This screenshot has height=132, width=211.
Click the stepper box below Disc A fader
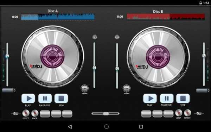click(x=9, y=90)
